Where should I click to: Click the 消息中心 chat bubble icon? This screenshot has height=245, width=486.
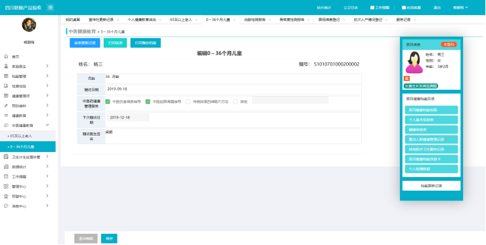click(6, 206)
